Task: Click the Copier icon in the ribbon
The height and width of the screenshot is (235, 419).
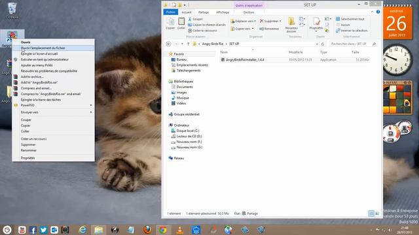Action: 170,23
